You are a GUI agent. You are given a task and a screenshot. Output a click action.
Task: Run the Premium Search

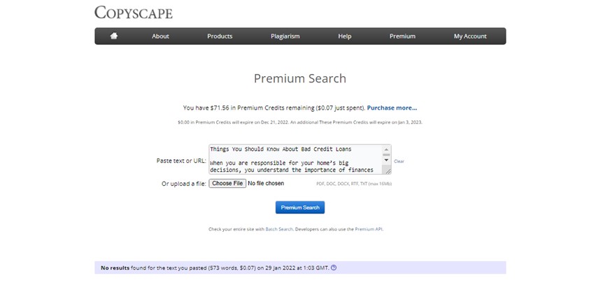300,207
